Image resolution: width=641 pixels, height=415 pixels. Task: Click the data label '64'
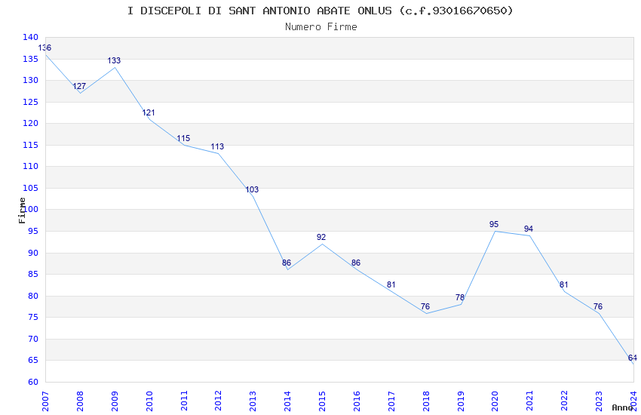coord(633,358)
